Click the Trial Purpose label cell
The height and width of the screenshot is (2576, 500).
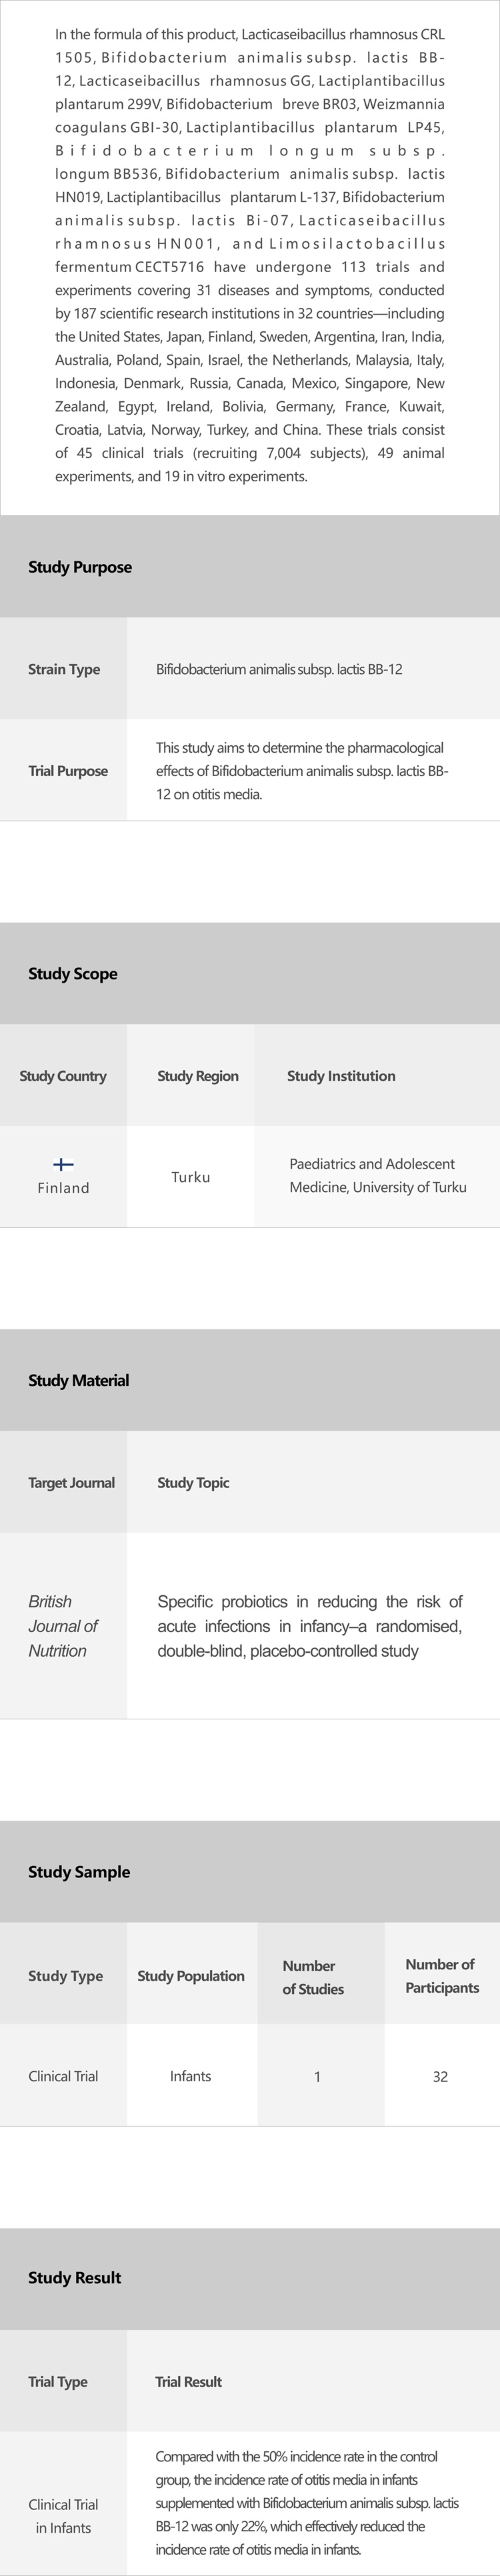pos(68,771)
